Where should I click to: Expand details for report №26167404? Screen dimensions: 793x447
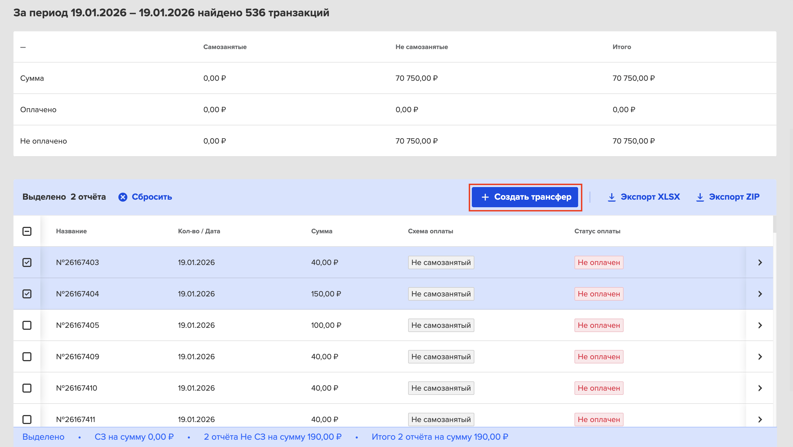[760, 294]
